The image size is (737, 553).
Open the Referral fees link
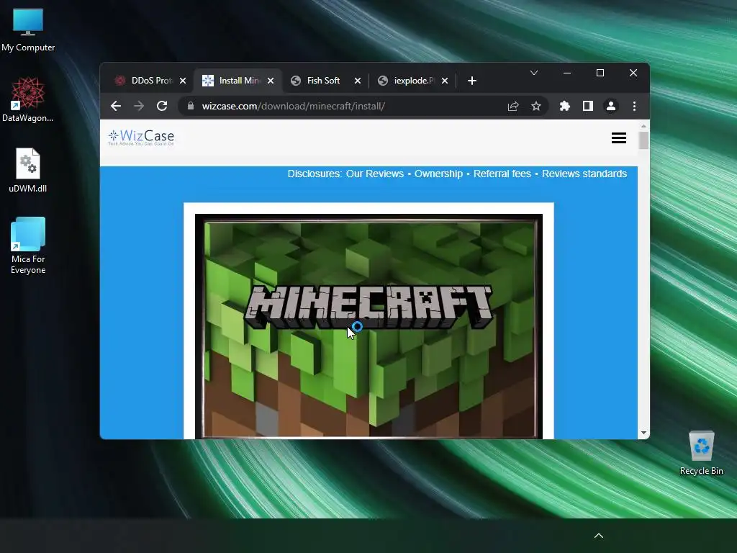pos(502,174)
